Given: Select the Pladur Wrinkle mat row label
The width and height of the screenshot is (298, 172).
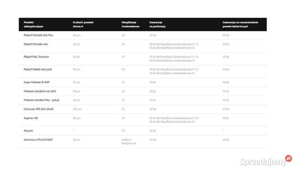Looking at the screenshot, I should coord(36,44).
